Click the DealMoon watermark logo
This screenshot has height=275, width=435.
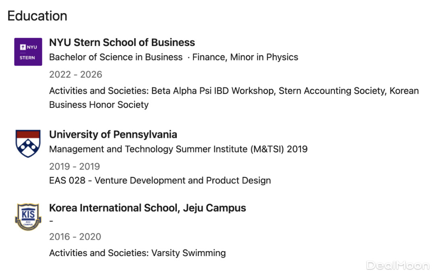pyautogui.click(x=397, y=265)
